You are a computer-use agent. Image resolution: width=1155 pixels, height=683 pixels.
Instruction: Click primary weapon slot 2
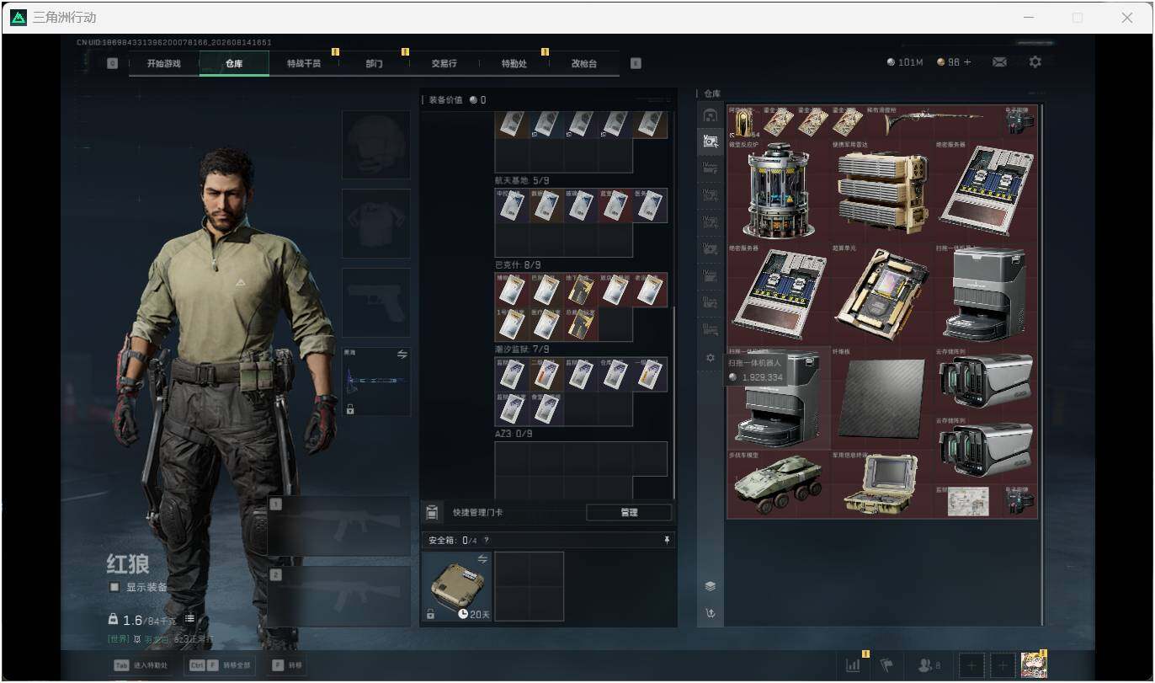(x=339, y=596)
